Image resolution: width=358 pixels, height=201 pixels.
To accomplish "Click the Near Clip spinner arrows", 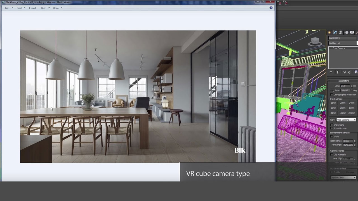I will [x=355, y=159].
